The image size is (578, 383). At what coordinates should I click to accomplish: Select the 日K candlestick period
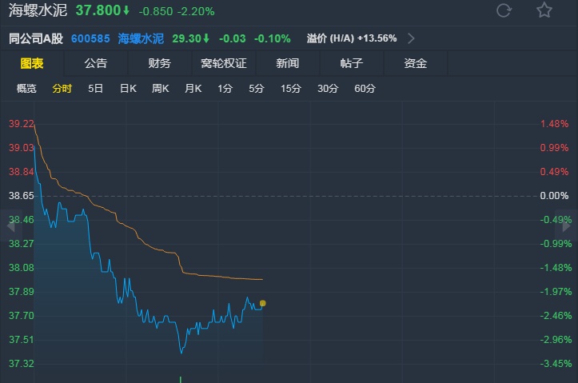click(x=128, y=89)
